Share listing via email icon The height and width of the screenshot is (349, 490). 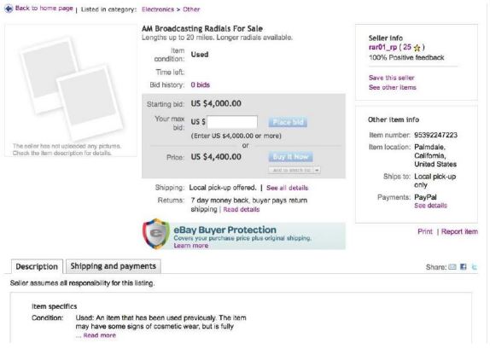coord(452,267)
